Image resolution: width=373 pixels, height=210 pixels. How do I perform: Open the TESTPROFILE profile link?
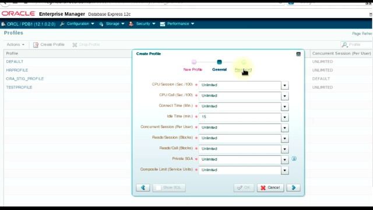coord(19,87)
